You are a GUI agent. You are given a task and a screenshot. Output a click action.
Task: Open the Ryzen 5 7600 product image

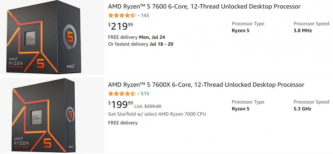click(52, 37)
